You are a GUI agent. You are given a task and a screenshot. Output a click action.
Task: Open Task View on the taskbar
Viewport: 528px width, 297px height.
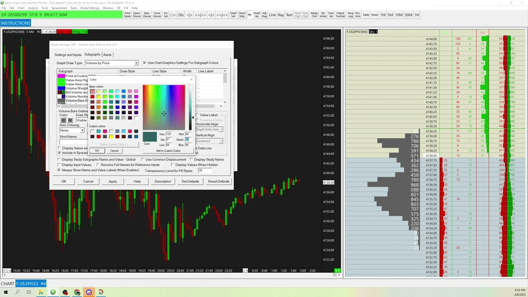coord(29,292)
